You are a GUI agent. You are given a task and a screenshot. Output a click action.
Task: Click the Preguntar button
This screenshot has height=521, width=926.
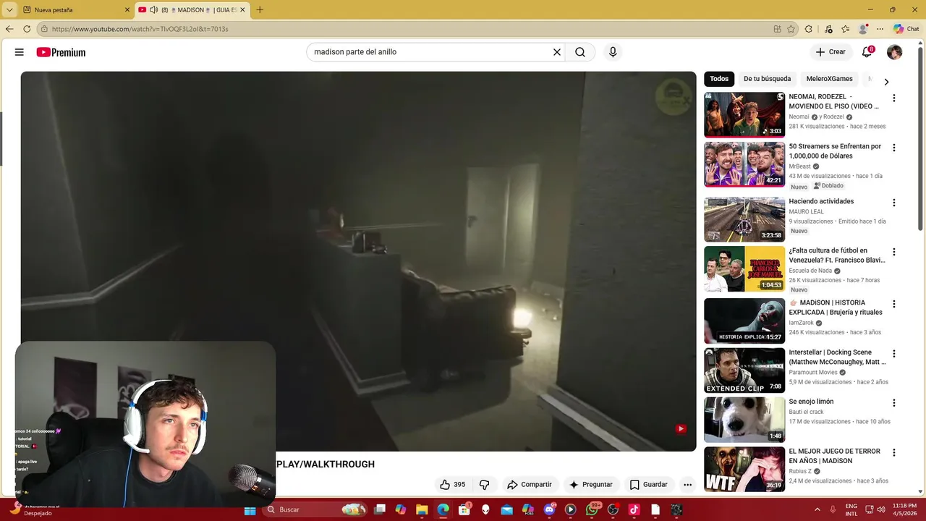tap(591, 485)
